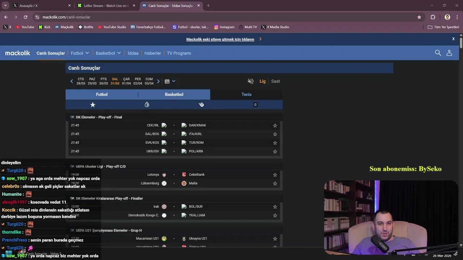Expand the calendar dropdown chevron
This screenshot has height=260, width=463.
pyautogui.click(x=174, y=81)
